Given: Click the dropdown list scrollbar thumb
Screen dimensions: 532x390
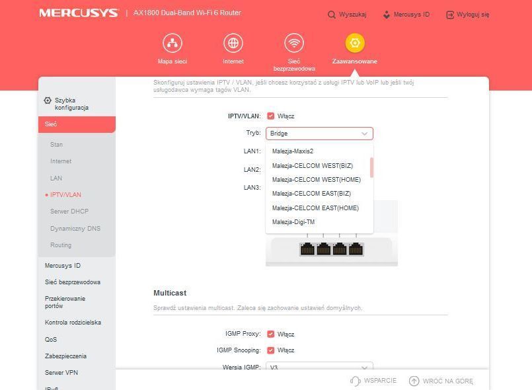Looking at the screenshot, I should (372, 167).
